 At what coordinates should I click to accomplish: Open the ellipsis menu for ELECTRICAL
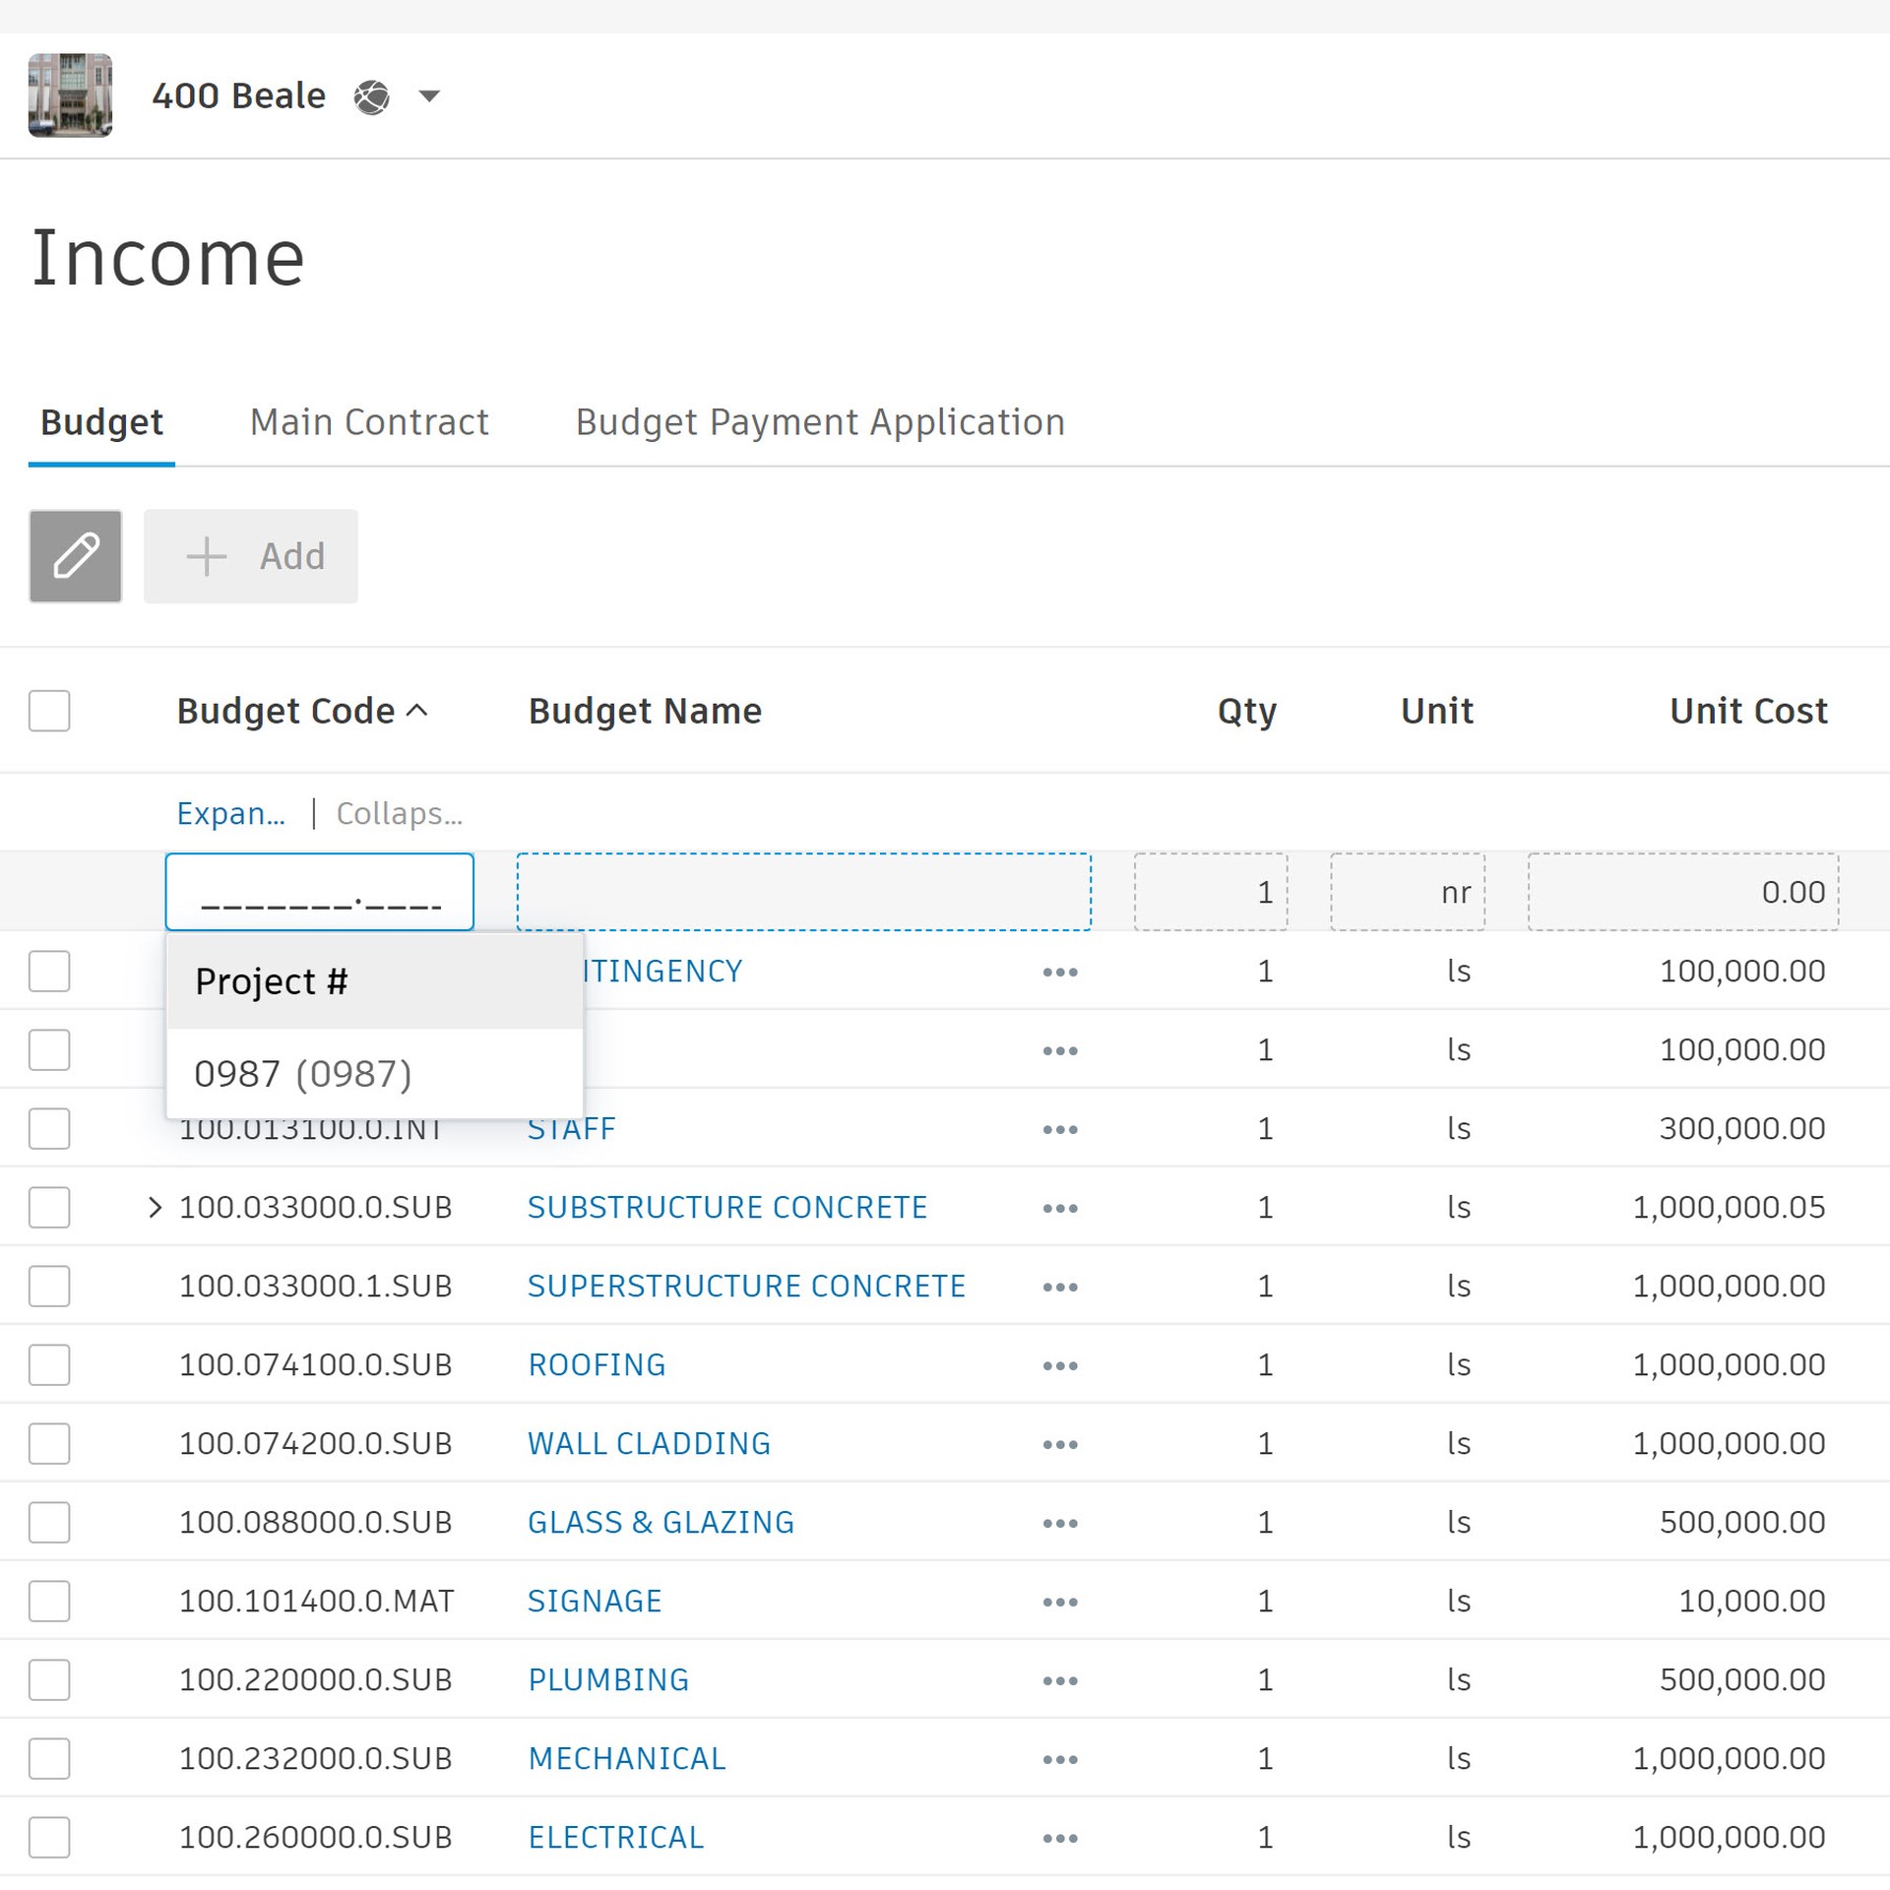[x=1059, y=1837]
